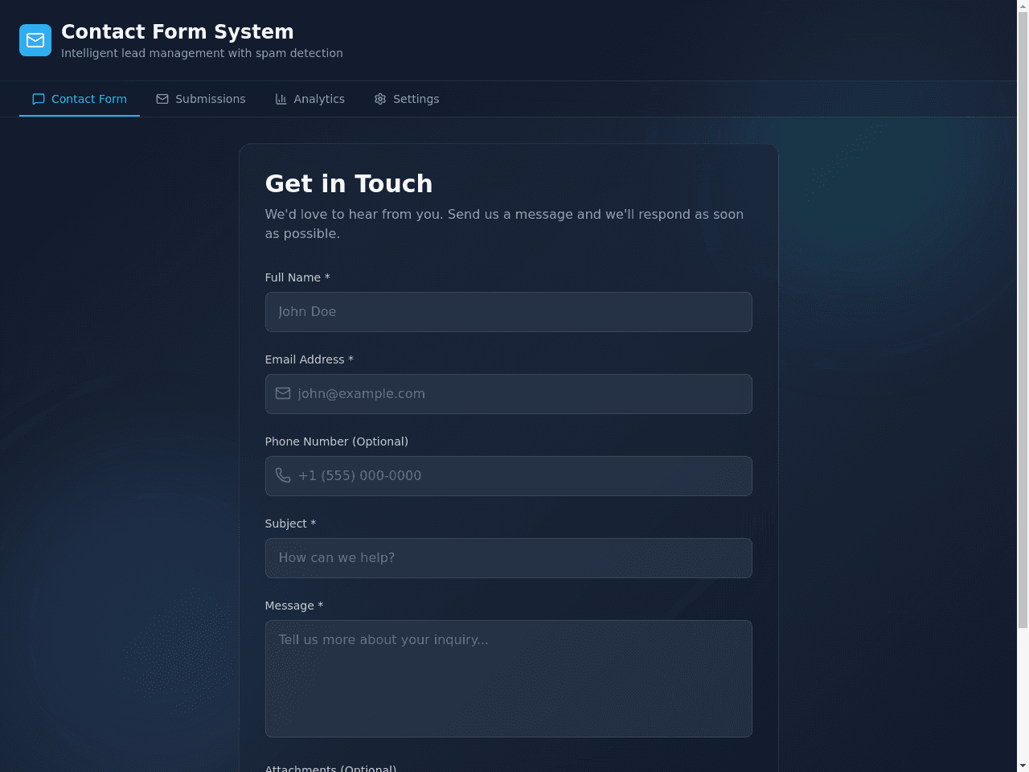Go to the Settings tab
This screenshot has height=772, width=1029.
coord(407,99)
